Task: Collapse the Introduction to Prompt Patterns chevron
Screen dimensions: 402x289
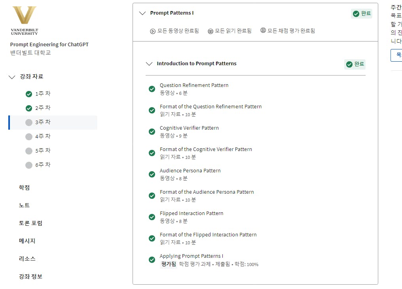Action: (149, 64)
